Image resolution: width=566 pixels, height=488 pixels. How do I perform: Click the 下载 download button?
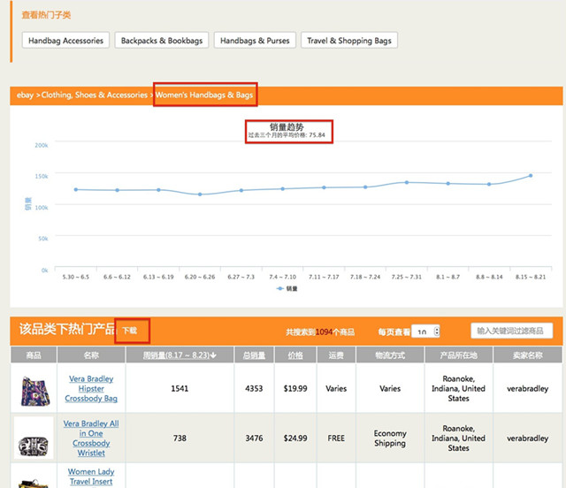pos(131,331)
